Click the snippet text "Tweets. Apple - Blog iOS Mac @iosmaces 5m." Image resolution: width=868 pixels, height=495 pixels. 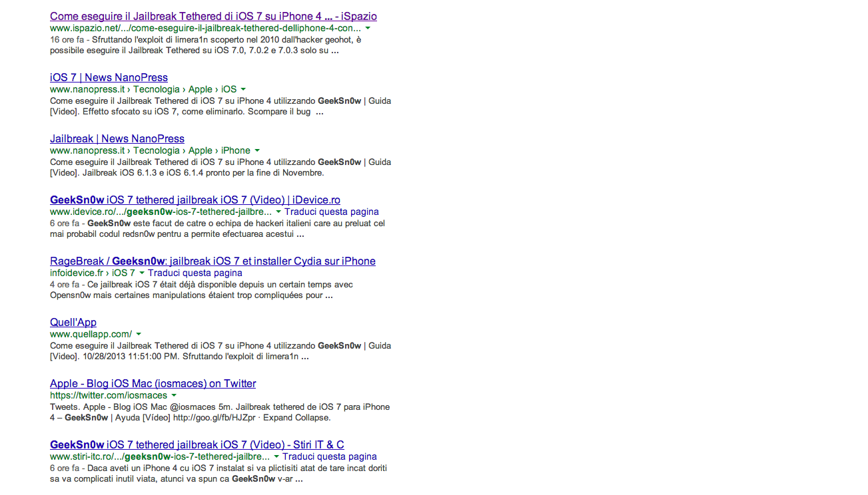pos(141,407)
